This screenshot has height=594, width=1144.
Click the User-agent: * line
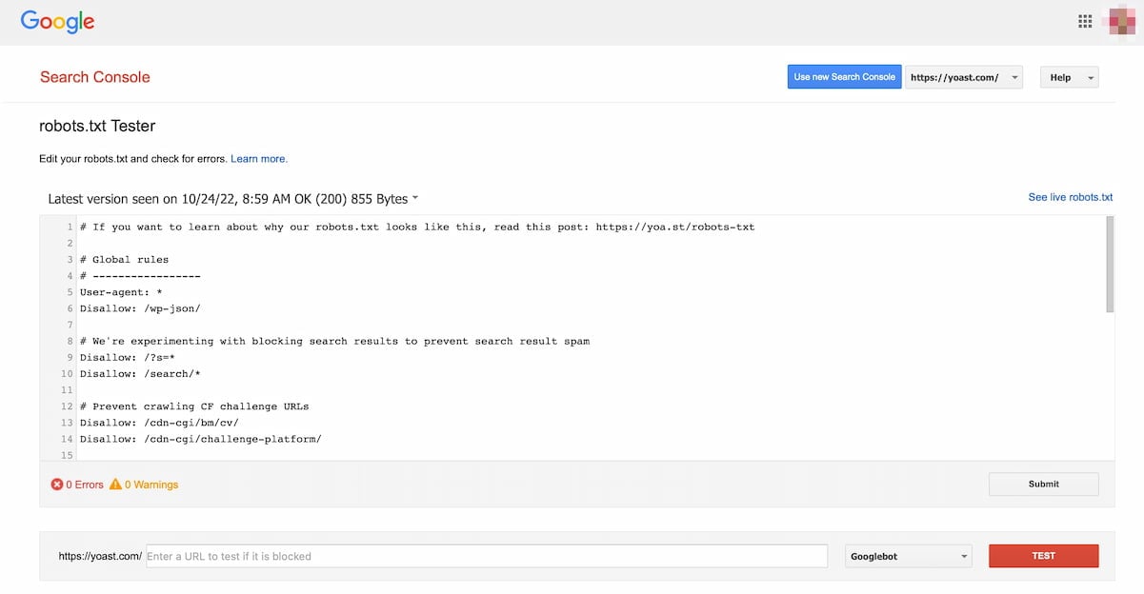click(121, 292)
